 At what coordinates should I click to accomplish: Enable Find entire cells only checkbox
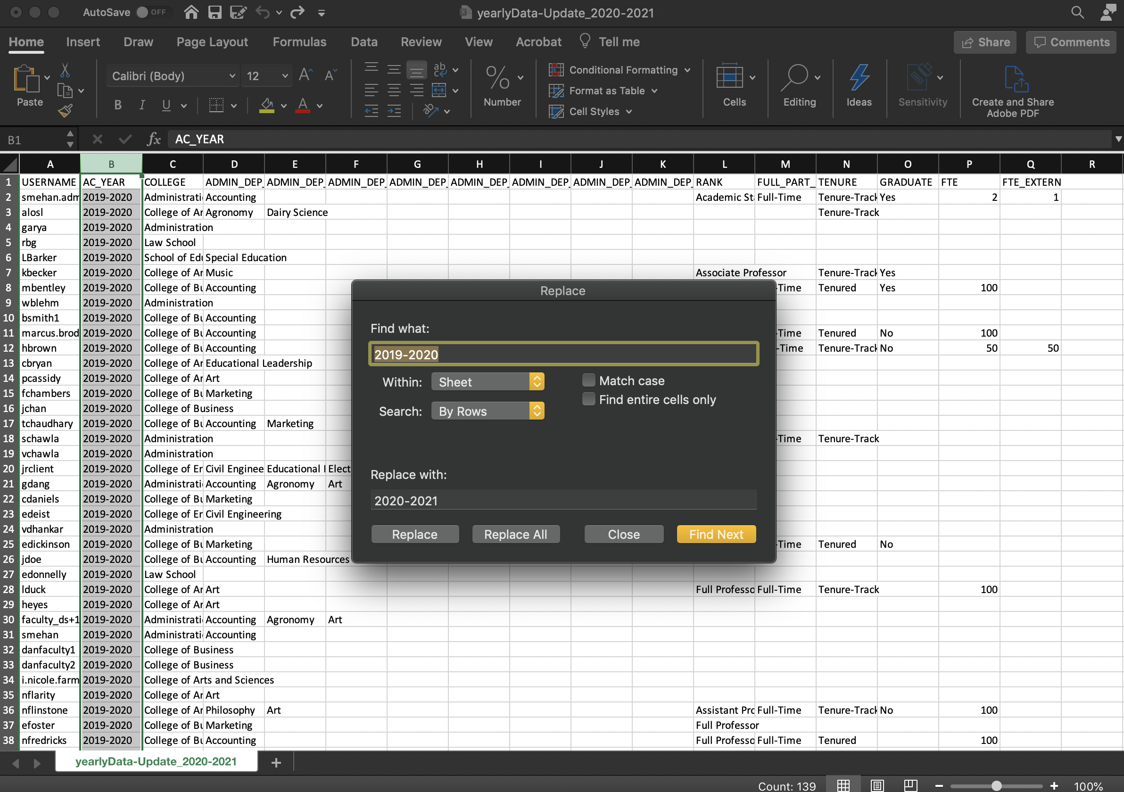click(588, 399)
